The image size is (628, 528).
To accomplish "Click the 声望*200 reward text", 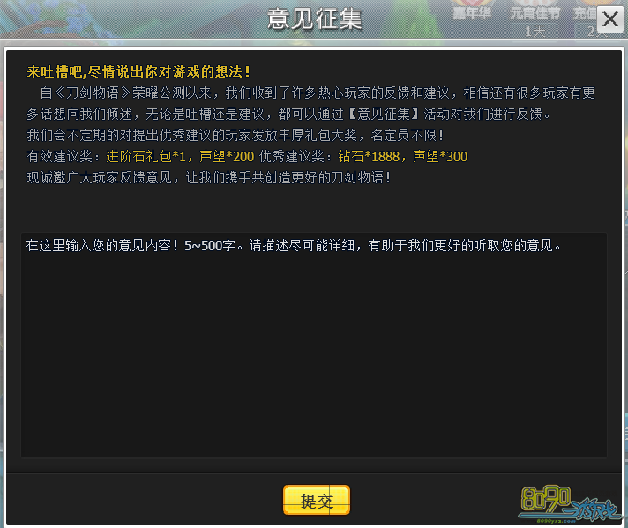I will click(x=227, y=157).
